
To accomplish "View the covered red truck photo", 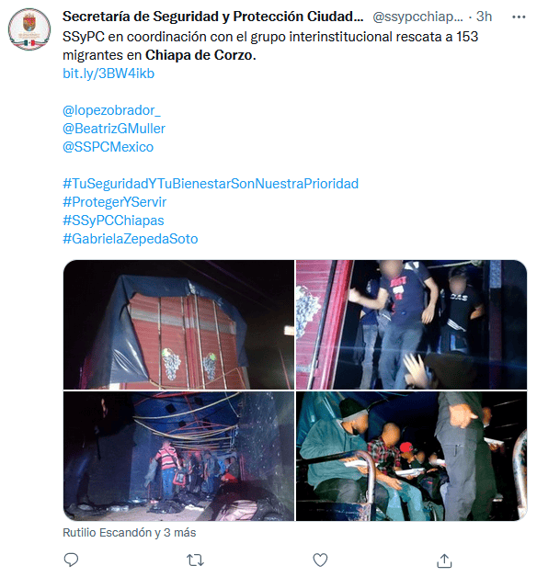I will (178, 324).
